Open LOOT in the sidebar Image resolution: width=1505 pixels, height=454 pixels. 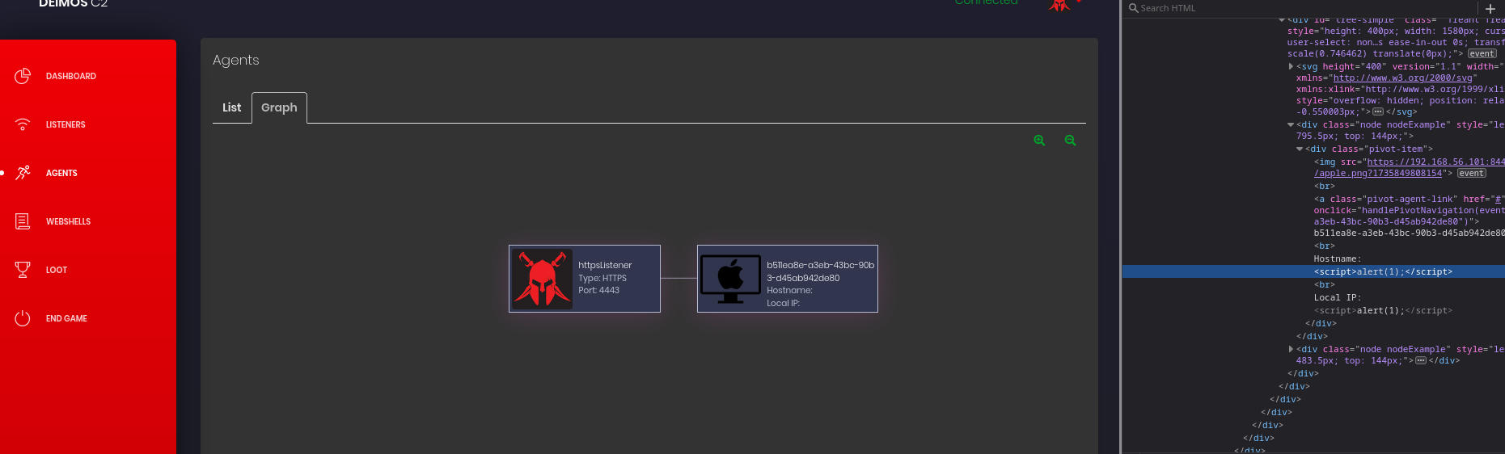pyautogui.click(x=57, y=270)
